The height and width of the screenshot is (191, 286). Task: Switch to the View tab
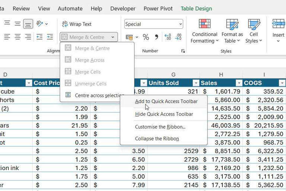(44, 9)
